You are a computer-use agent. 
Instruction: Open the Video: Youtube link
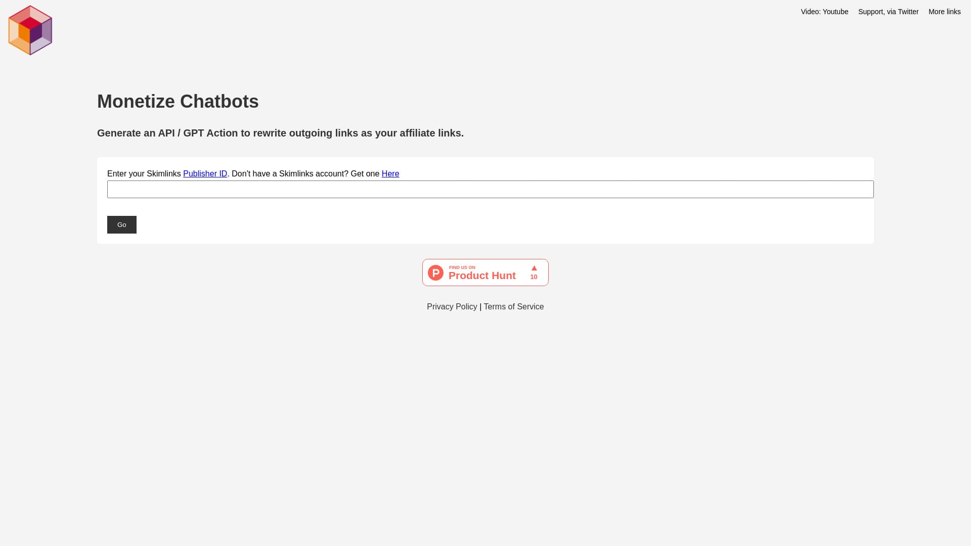(x=824, y=12)
